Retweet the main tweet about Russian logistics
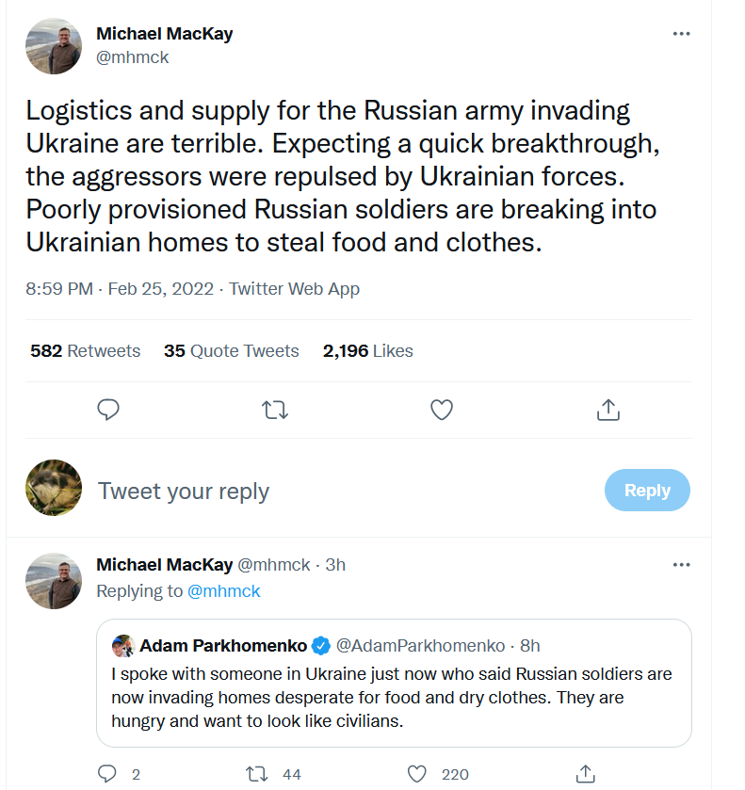This screenshot has width=745, height=790. point(275,410)
